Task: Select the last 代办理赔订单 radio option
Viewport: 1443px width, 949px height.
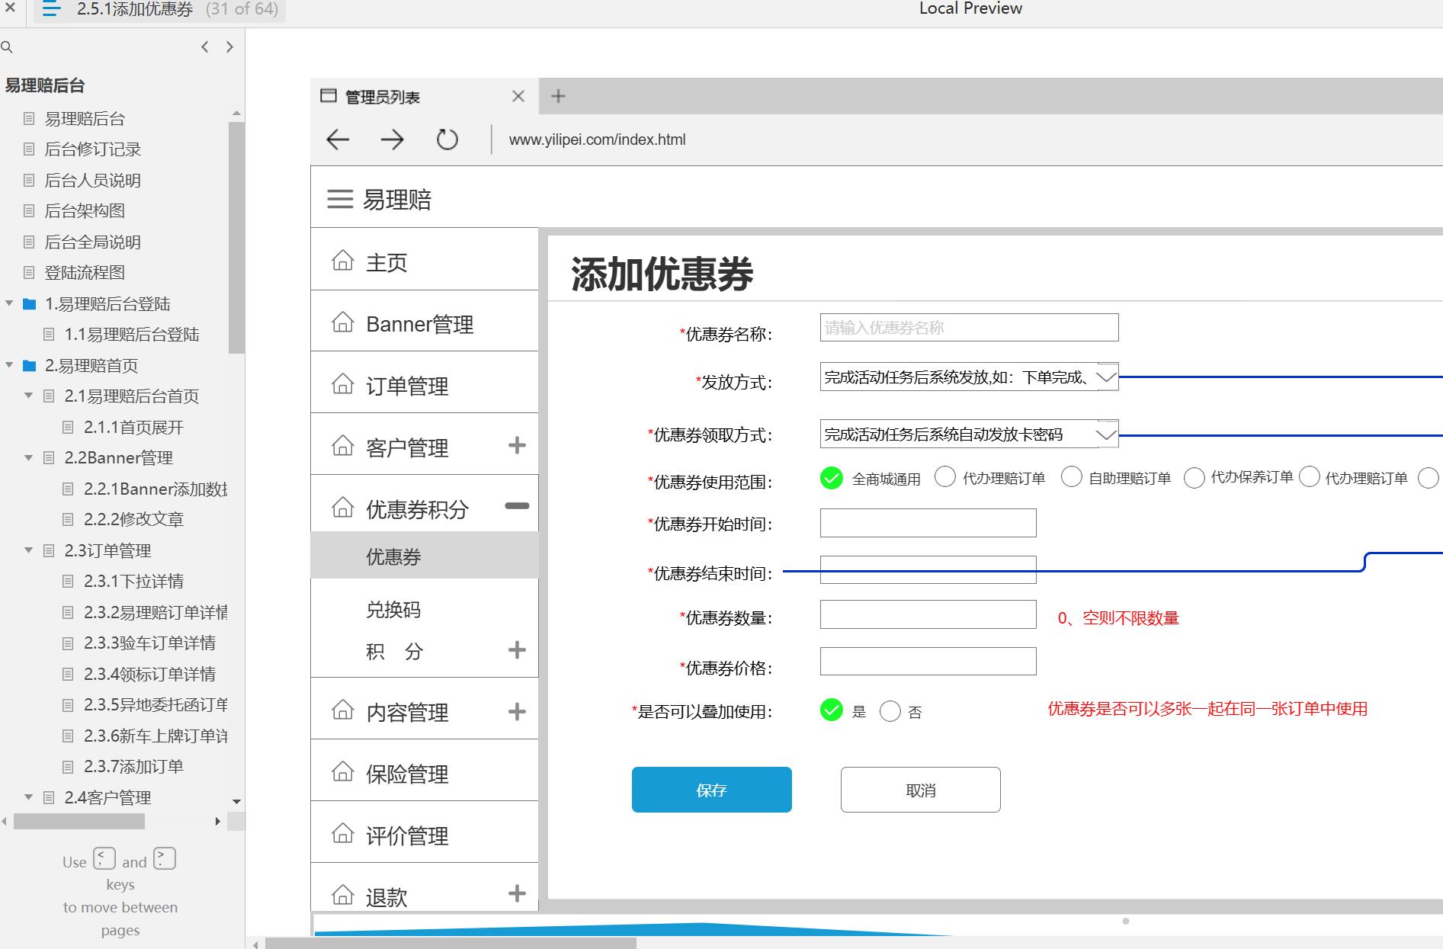Action: (1310, 477)
